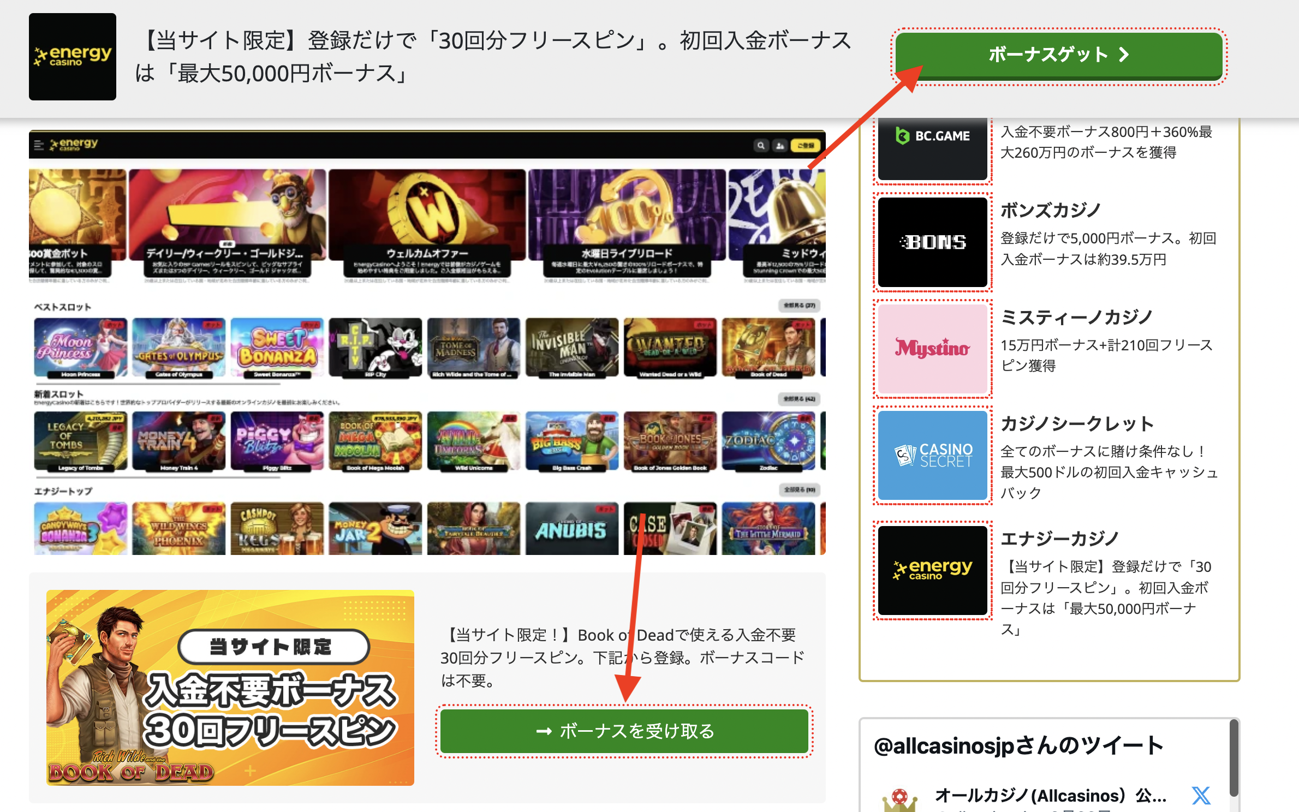Open the Cashpot Kegs thumbnail

tap(277, 529)
